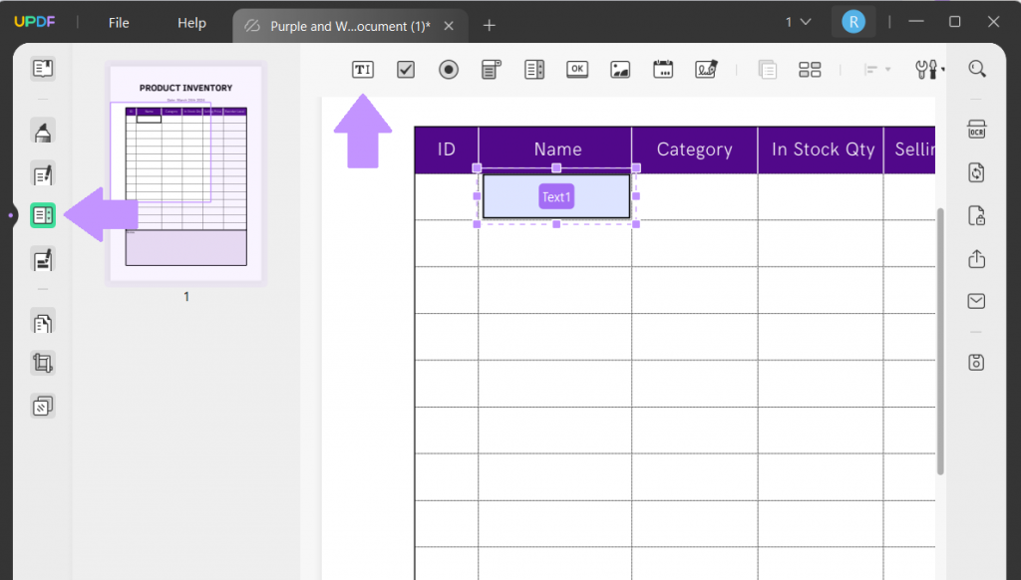Click the user account avatar
1021x580 pixels.
(x=853, y=20)
